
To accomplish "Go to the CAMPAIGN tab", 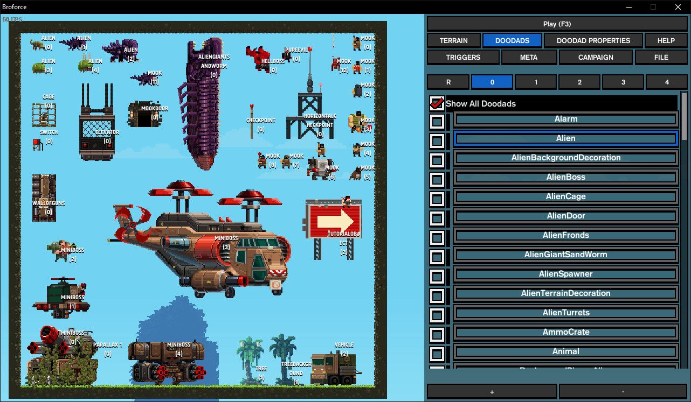I will click(x=596, y=57).
